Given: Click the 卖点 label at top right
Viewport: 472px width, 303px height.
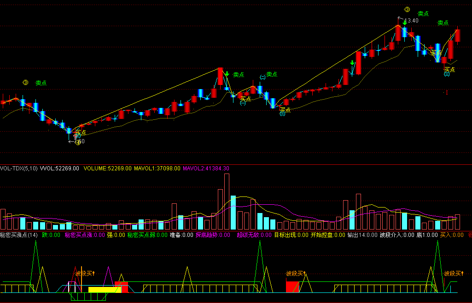Looking at the screenshot, I should tap(443, 23).
